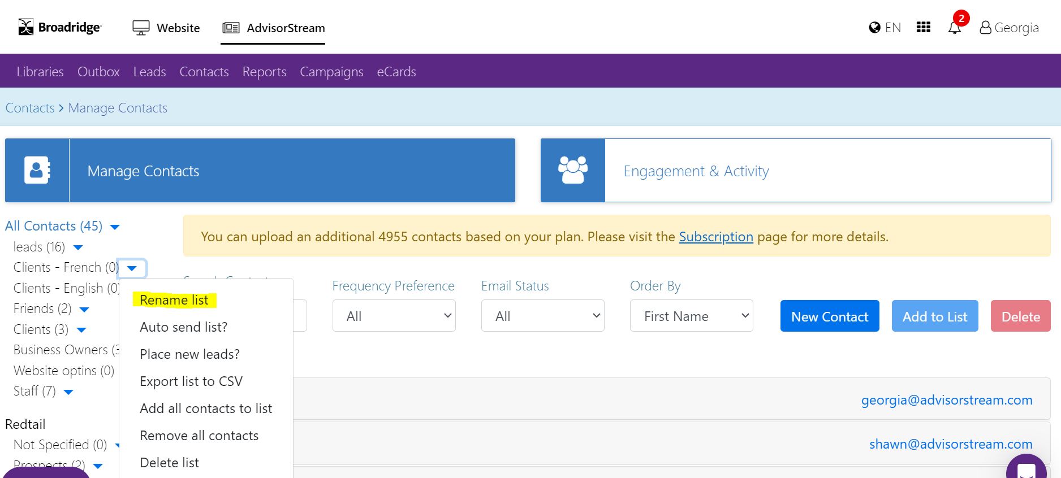Open the Reports nav item

(265, 72)
